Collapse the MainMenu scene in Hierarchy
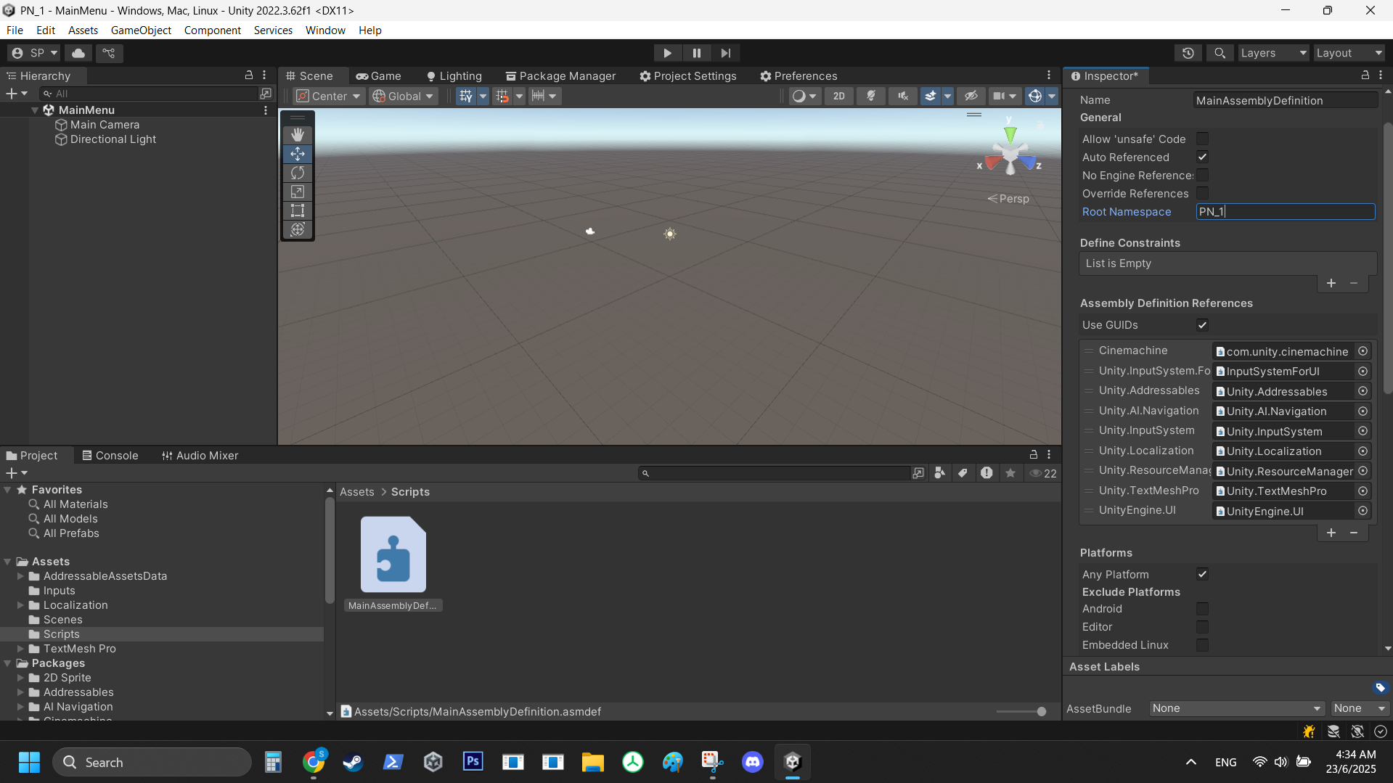The width and height of the screenshot is (1393, 783). [x=34, y=110]
